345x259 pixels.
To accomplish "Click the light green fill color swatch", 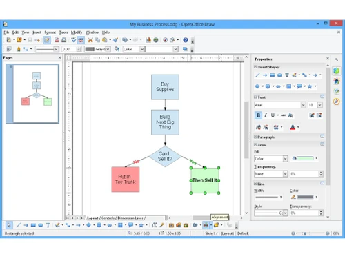I will [x=305, y=158].
